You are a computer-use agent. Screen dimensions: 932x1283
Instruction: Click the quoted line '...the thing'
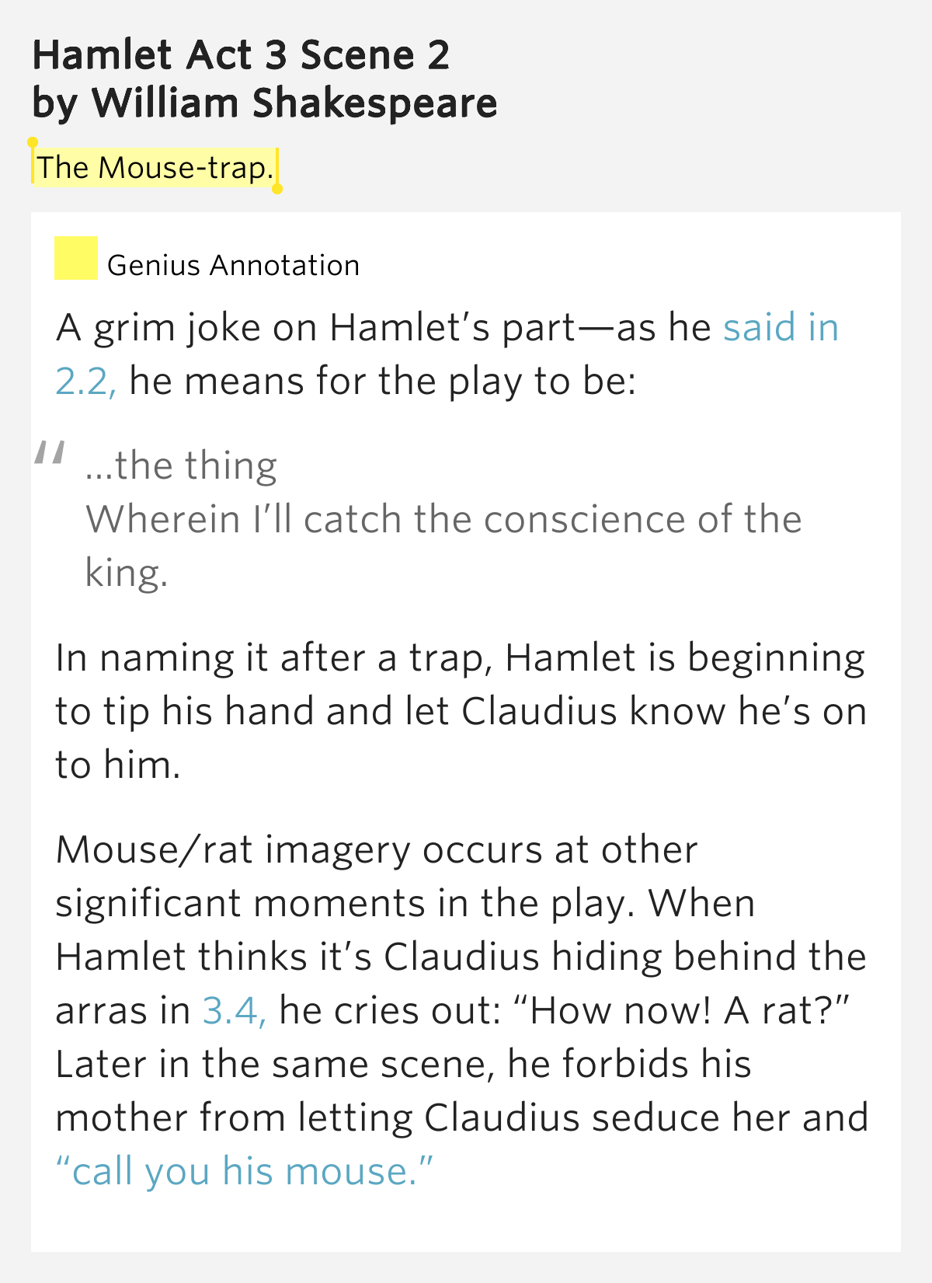tap(181, 465)
